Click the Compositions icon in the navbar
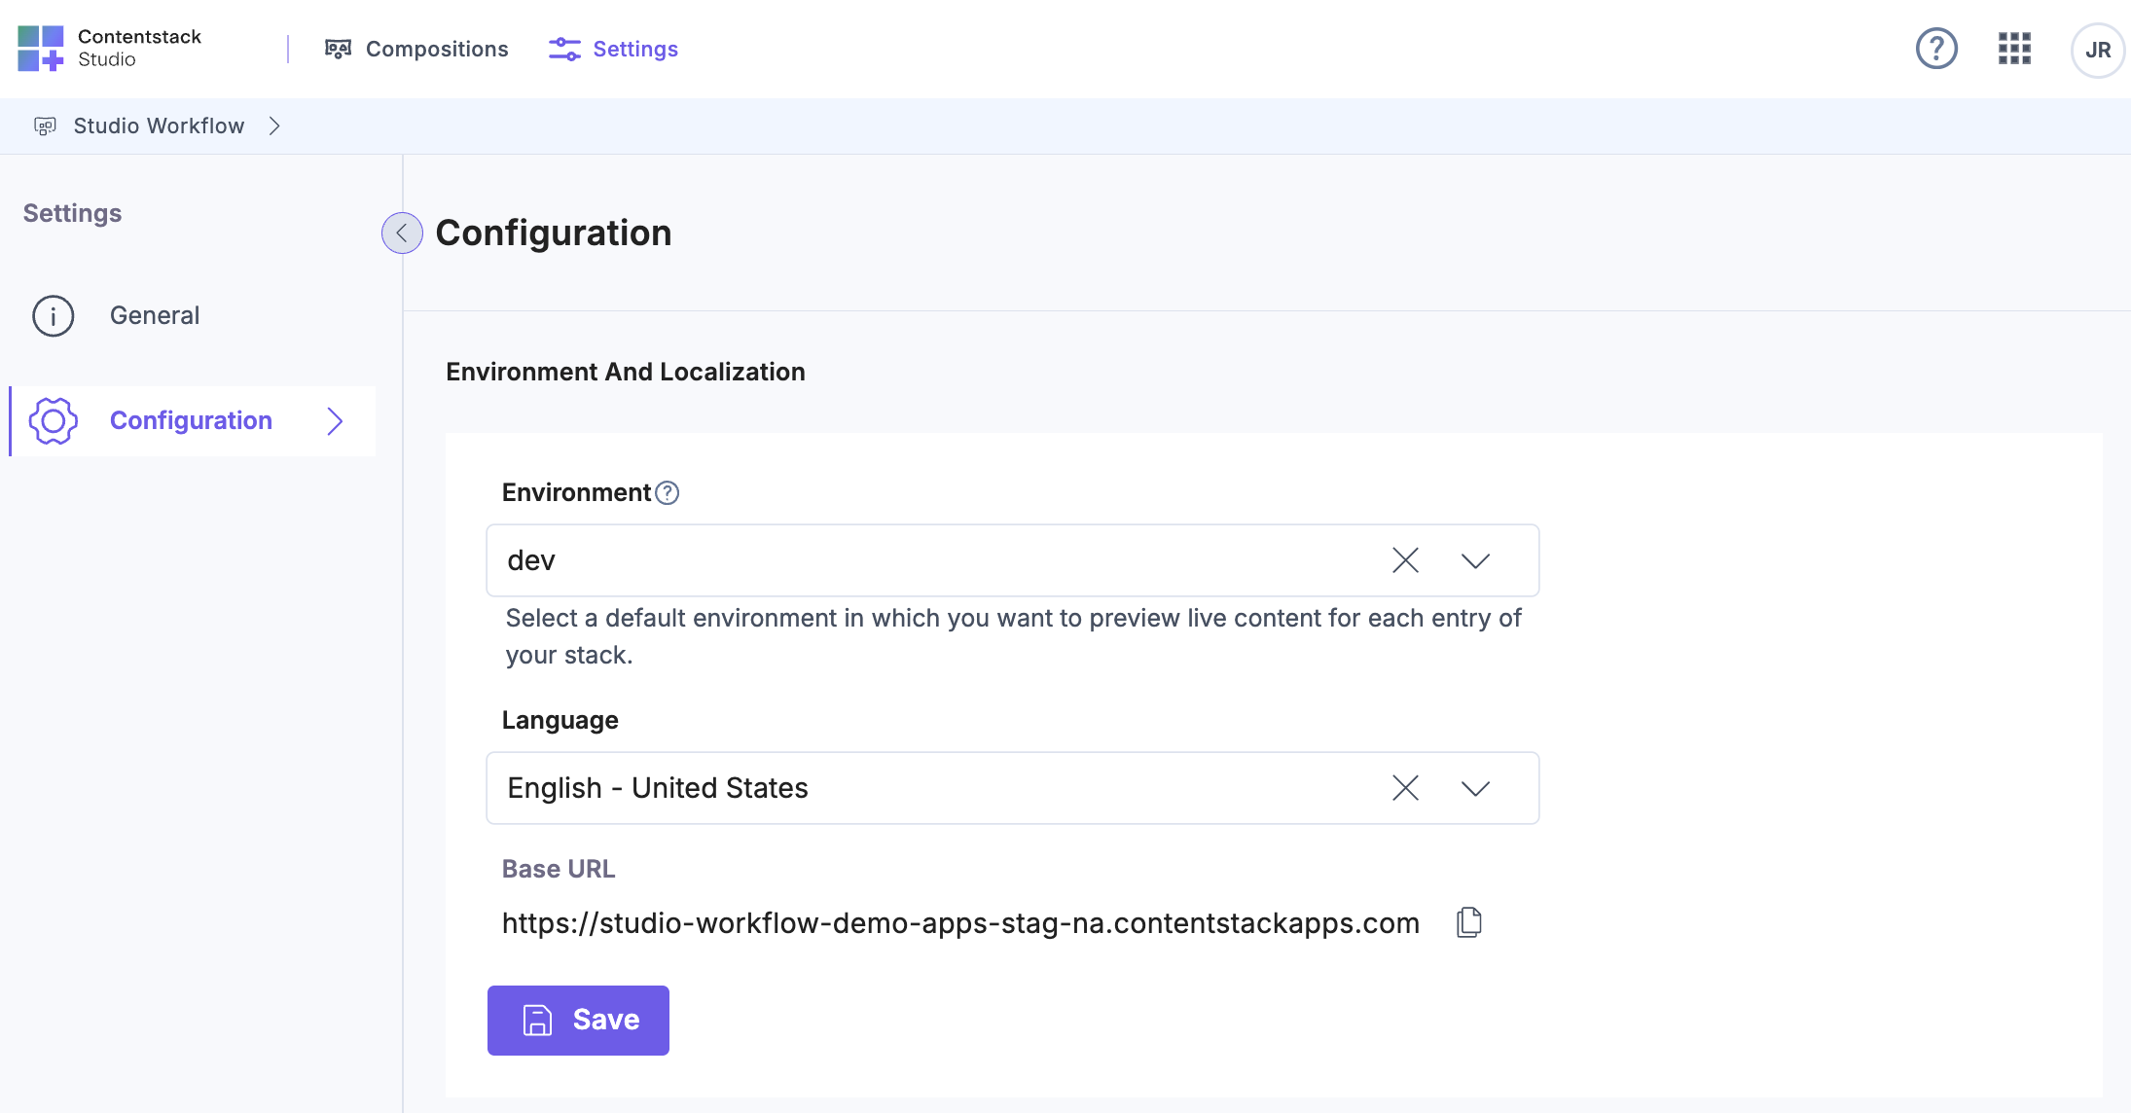This screenshot has width=2131, height=1113. click(338, 48)
